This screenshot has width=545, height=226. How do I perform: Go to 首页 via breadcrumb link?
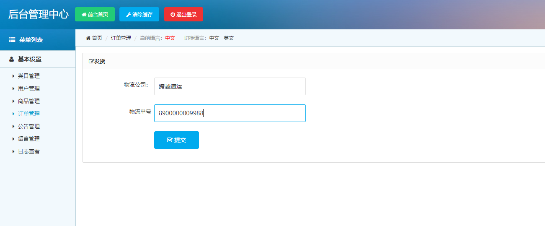click(x=97, y=38)
